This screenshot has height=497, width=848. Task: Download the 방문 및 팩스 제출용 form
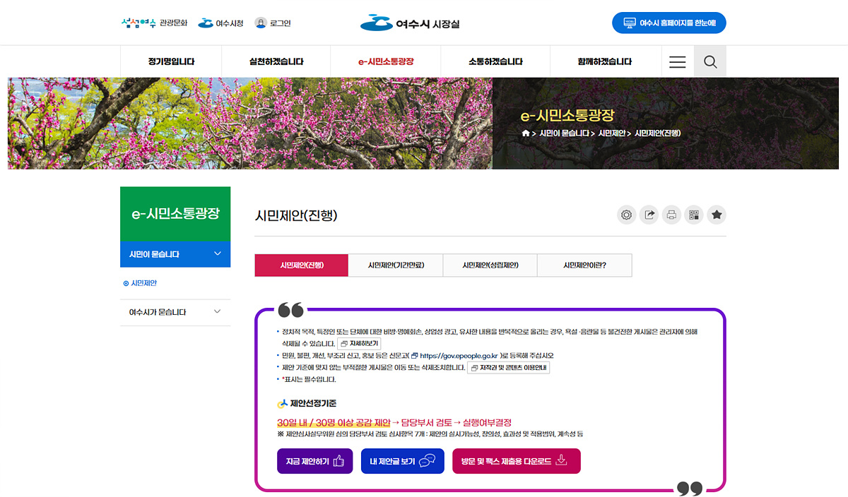[516, 461]
